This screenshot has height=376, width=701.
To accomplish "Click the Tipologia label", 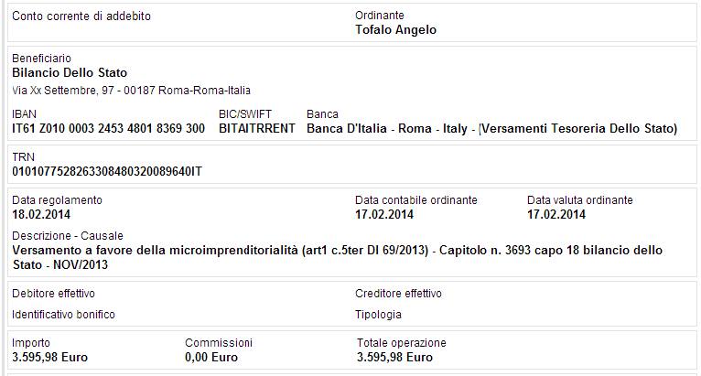I will (x=378, y=315).
